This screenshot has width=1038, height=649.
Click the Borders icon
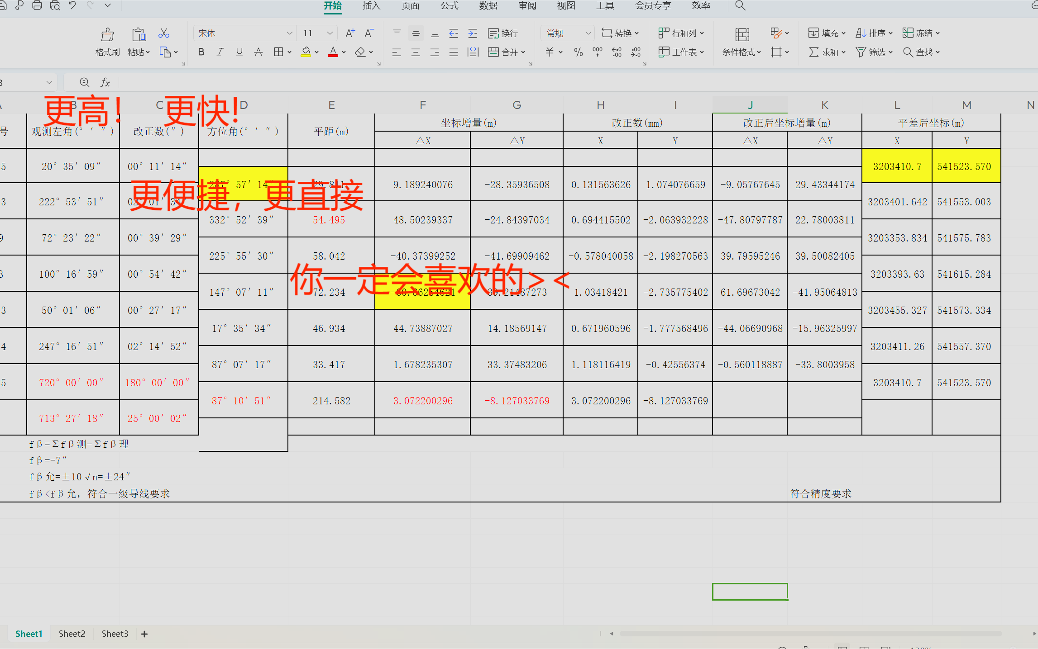(278, 52)
